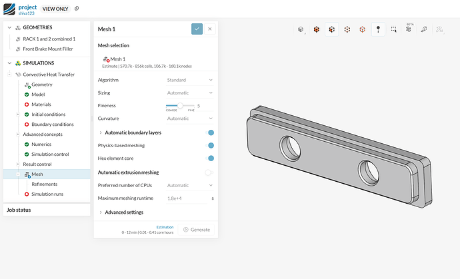This screenshot has height=279, width=460.
Task: Click the Mesh 1 selection icon
Action: 107,59
